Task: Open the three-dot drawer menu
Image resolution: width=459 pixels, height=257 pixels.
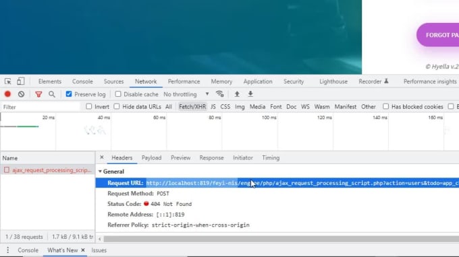Action: click(x=8, y=250)
